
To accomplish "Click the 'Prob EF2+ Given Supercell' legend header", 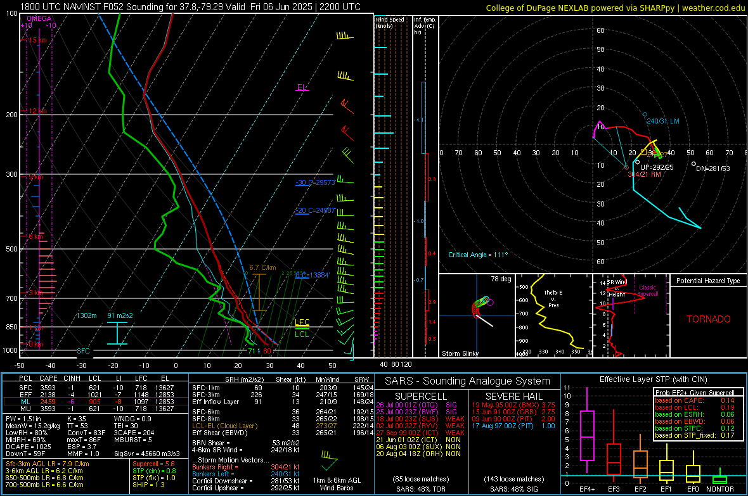I will 694,393.
